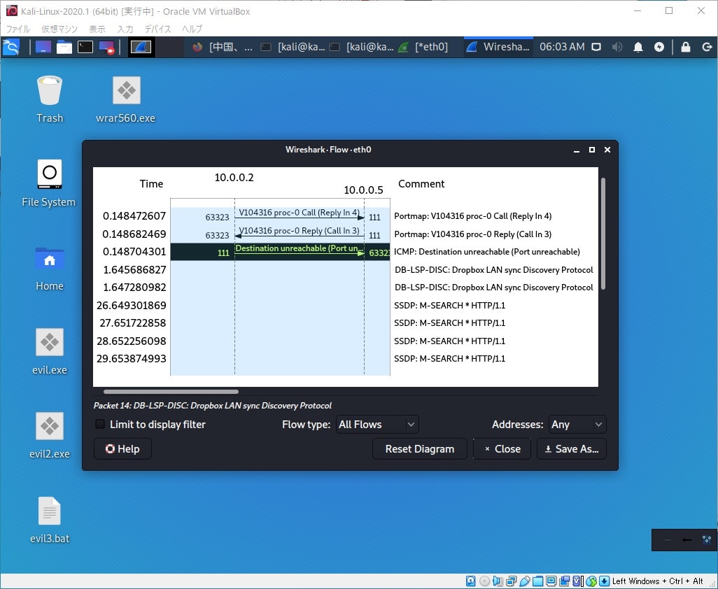The height and width of the screenshot is (589, 718).
Task: Click the 06:03 AM panel clock
Action: tap(562, 47)
